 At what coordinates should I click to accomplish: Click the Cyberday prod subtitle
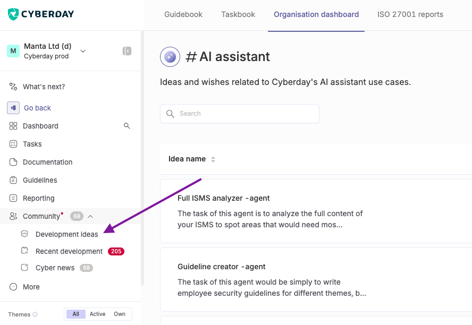tap(46, 56)
